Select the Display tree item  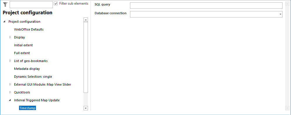20,37
